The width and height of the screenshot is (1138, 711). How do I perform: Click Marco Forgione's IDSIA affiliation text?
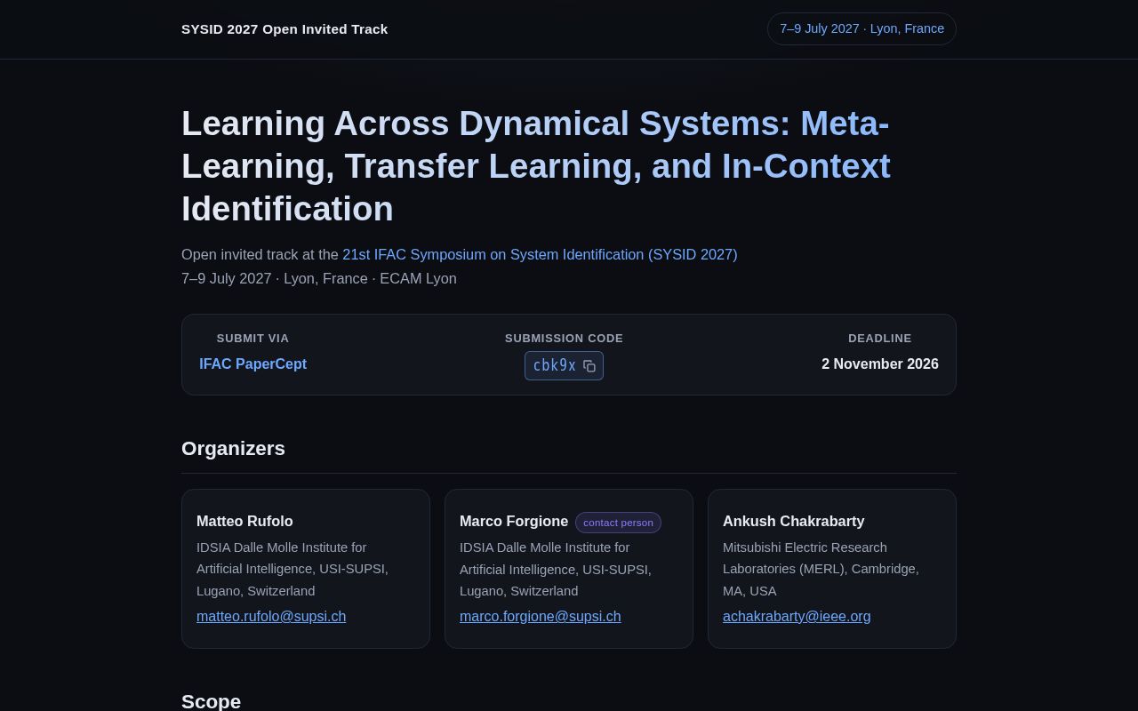click(556, 569)
